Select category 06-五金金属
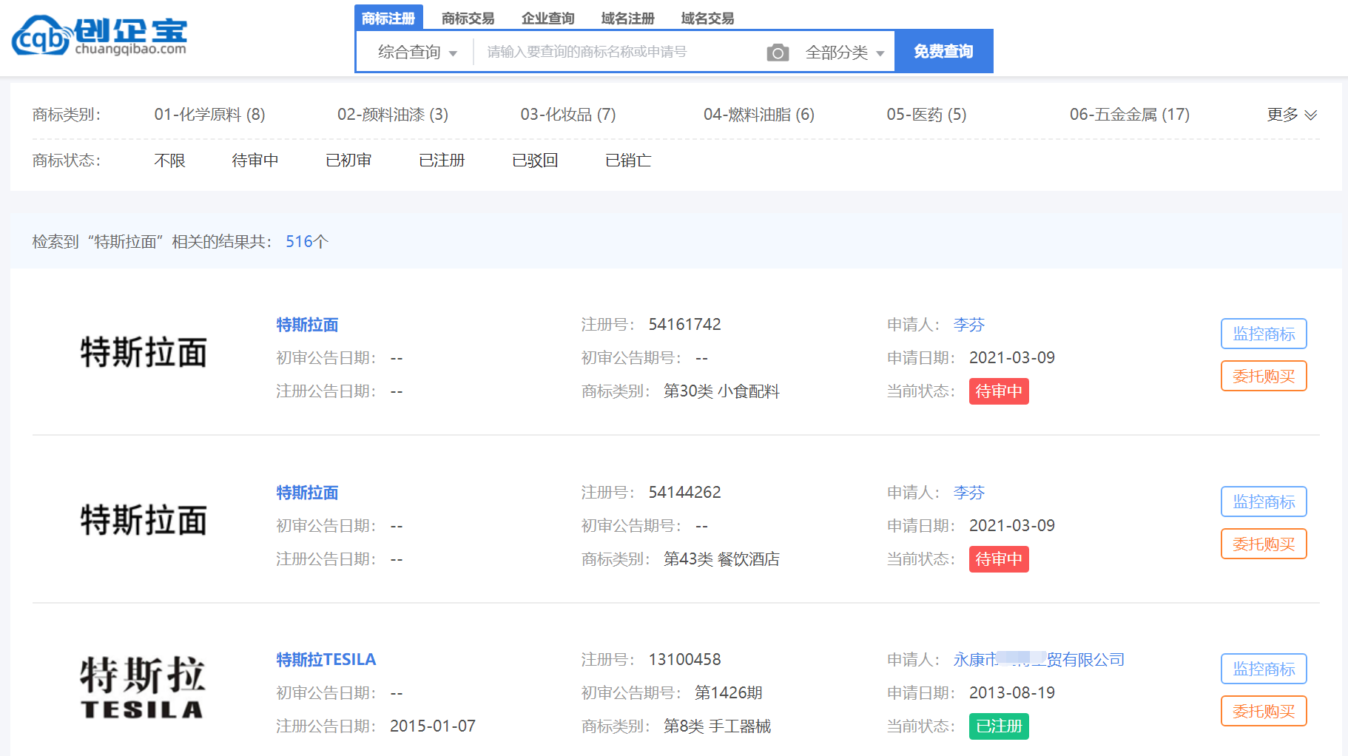1348x756 pixels. 1129,115
